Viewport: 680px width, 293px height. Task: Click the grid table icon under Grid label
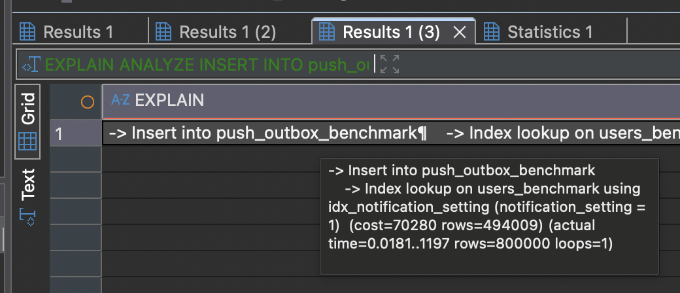coord(27,141)
